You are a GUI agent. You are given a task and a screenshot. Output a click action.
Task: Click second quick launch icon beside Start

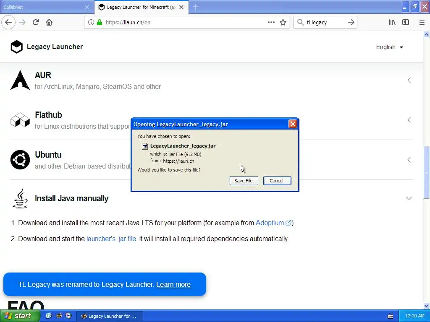point(58,316)
